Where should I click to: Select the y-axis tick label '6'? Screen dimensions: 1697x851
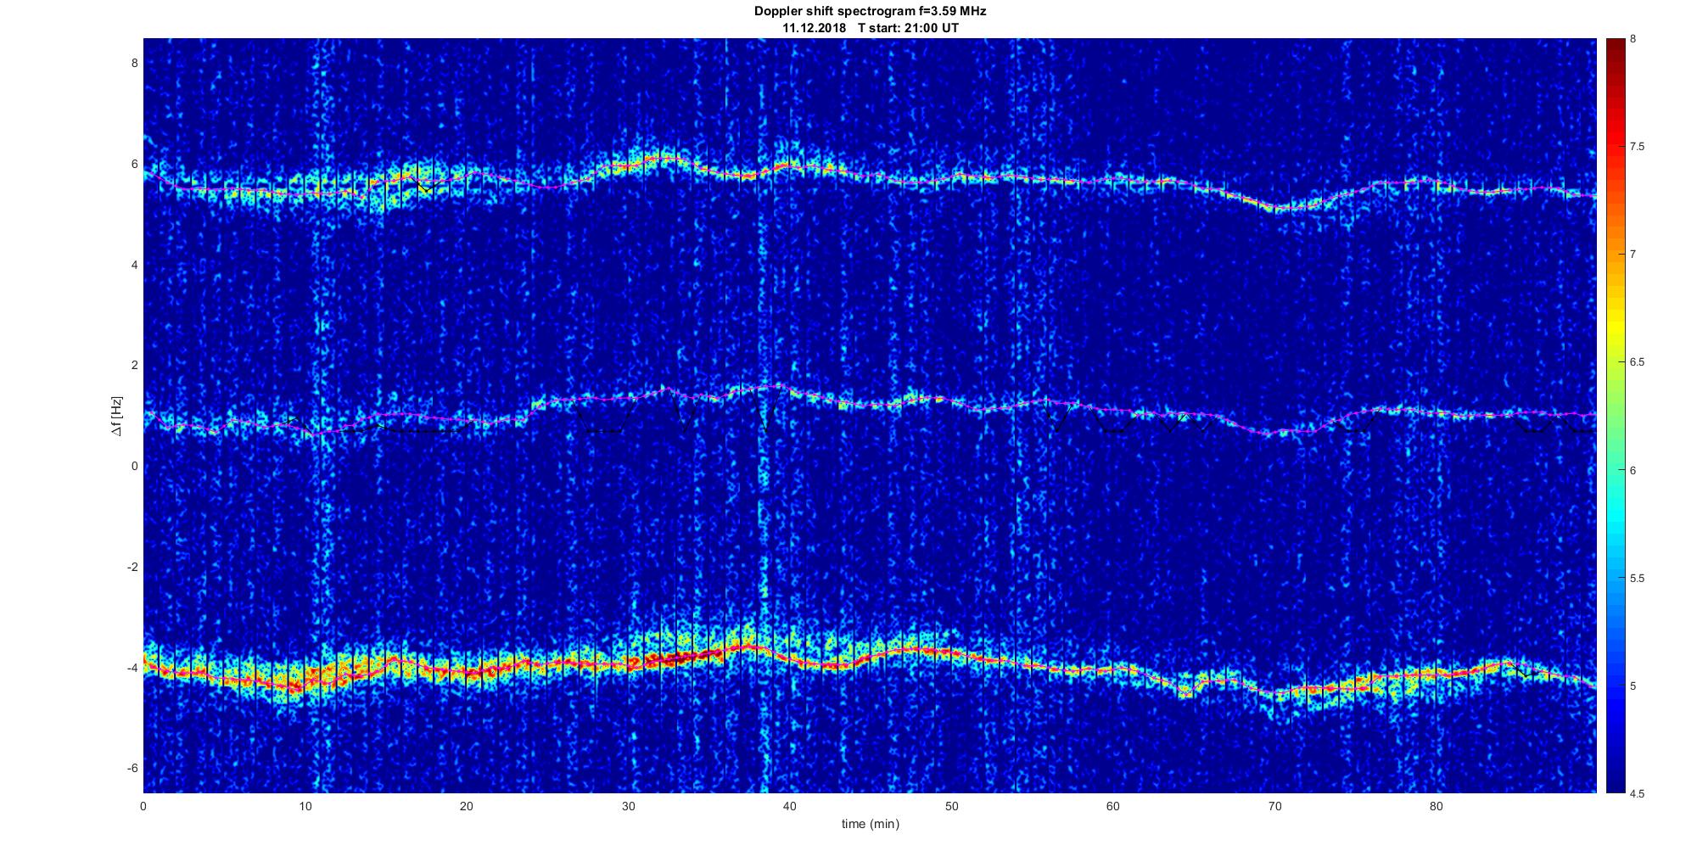pyautogui.click(x=134, y=164)
